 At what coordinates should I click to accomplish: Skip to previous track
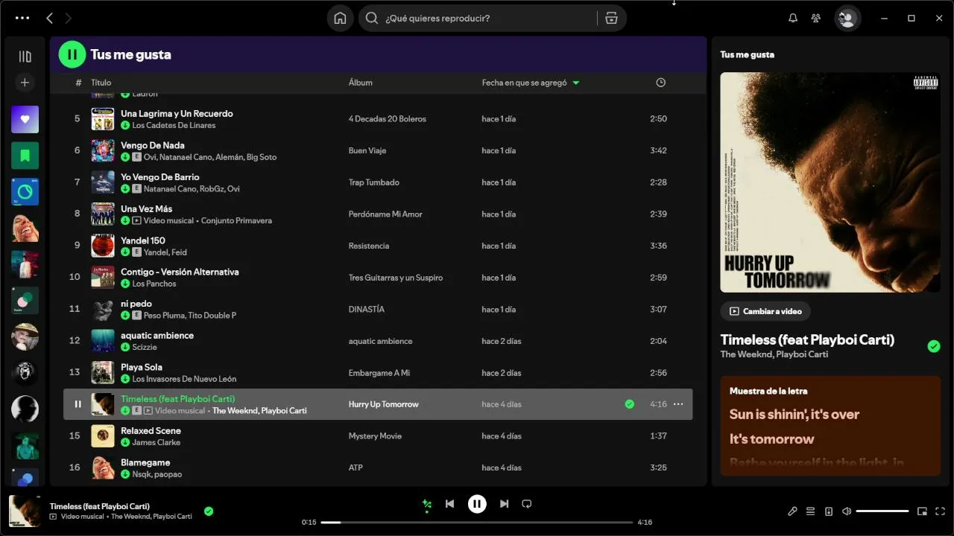449,504
